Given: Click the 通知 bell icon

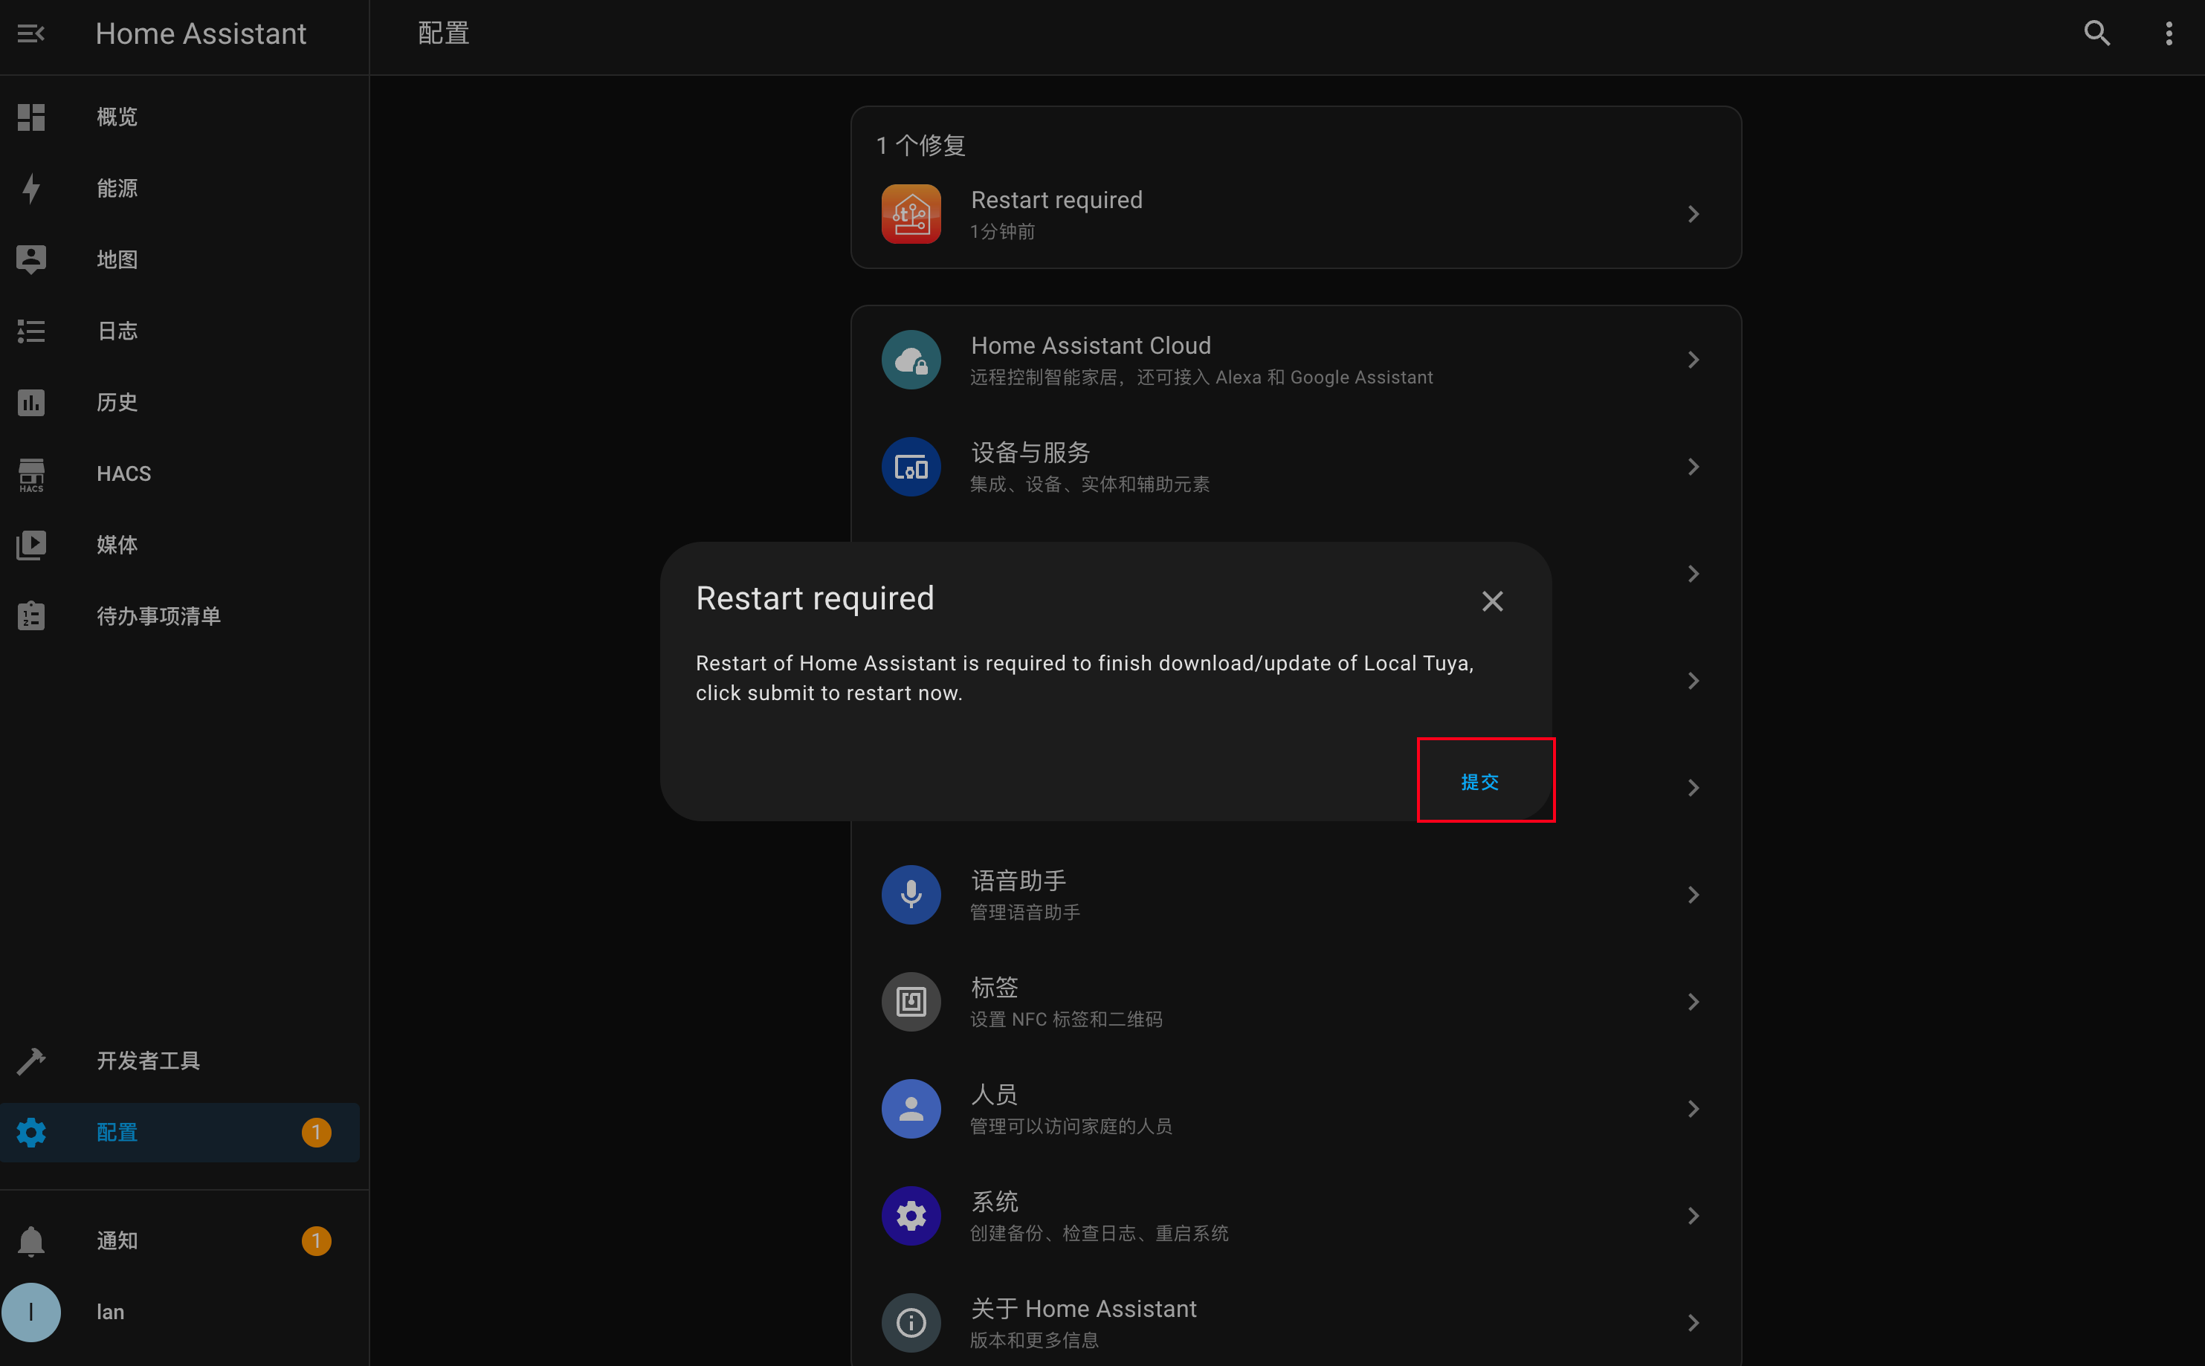Looking at the screenshot, I should [30, 1240].
